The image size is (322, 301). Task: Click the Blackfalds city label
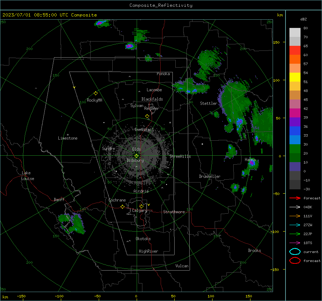152,99
